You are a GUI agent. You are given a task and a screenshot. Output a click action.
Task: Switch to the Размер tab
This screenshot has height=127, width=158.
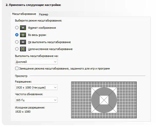pos(44,14)
